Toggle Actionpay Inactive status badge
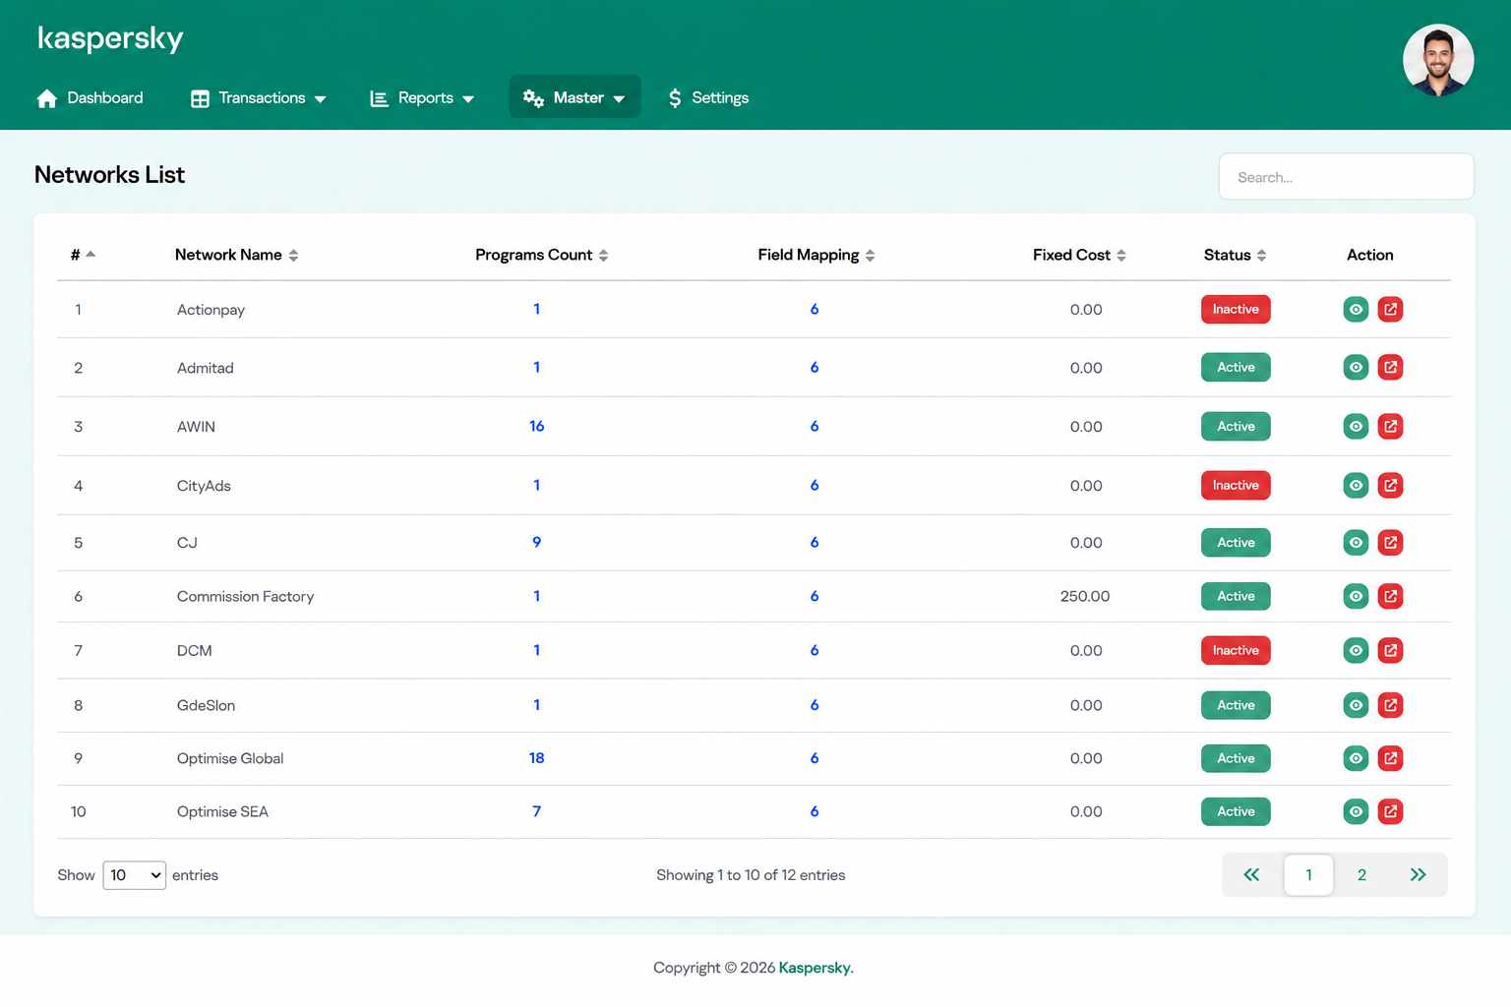The image size is (1511, 1007). tap(1236, 309)
